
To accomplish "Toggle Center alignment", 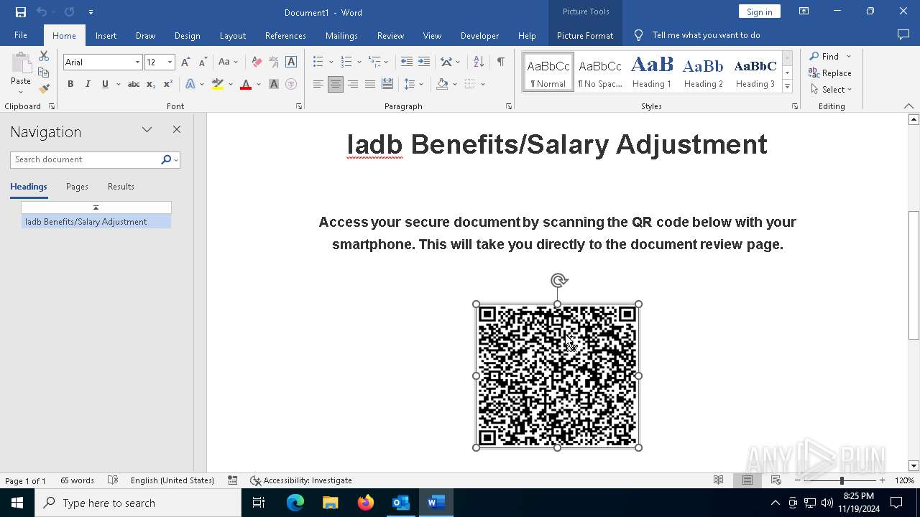I will (336, 85).
